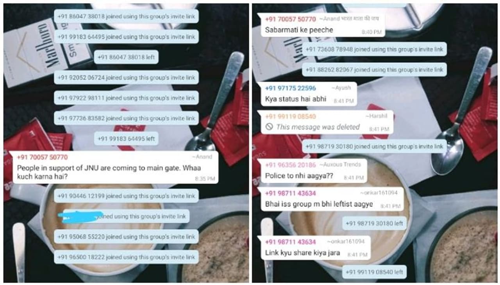Select 'Kya status hai abhi' message

309,94
